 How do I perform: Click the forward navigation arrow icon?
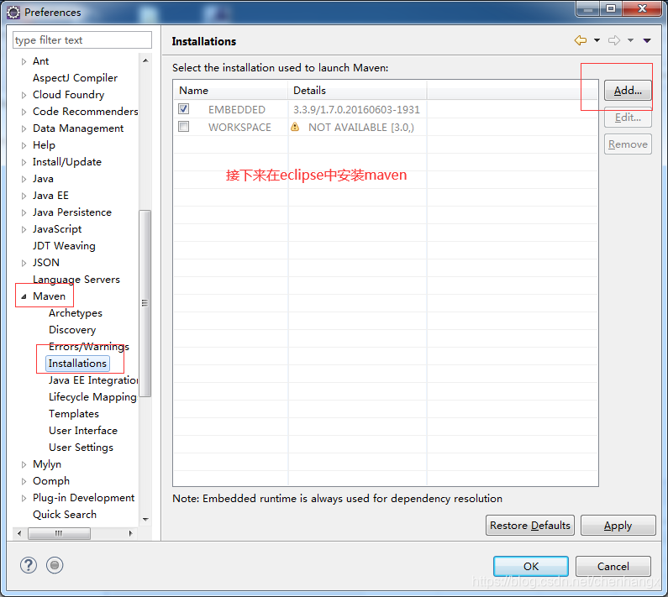[x=614, y=40]
